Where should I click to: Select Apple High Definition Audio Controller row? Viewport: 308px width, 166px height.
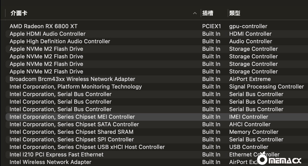(60, 41)
